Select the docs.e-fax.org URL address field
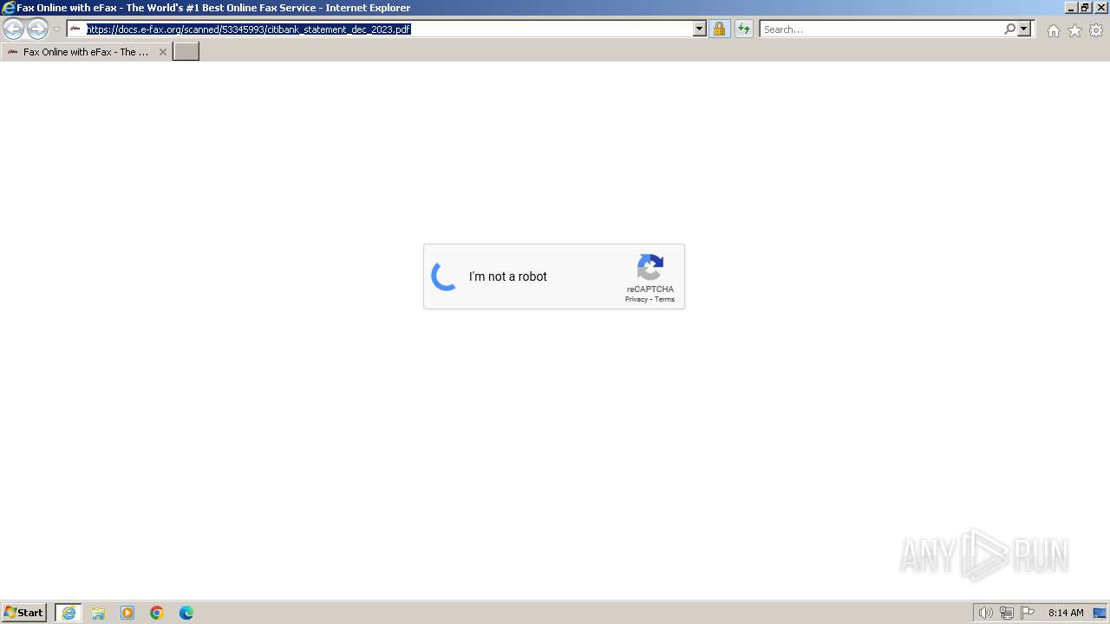The image size is (1110, 624). [388, 29]
